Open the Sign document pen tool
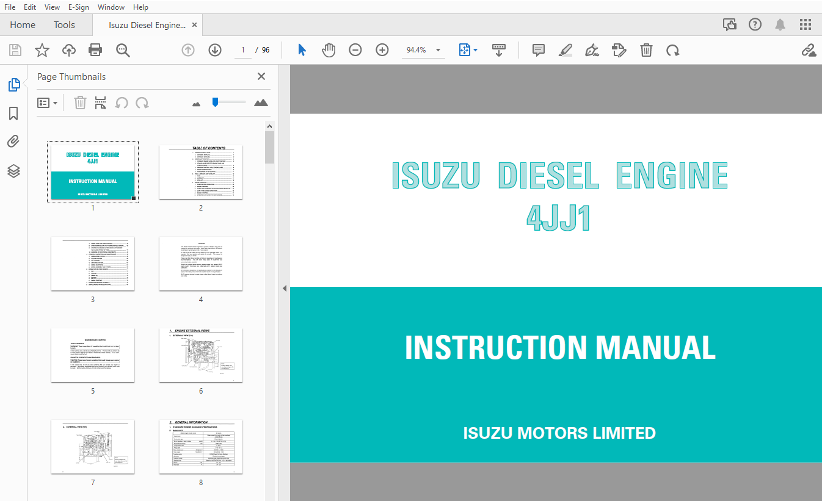822x501 pixels. point(592,50)
